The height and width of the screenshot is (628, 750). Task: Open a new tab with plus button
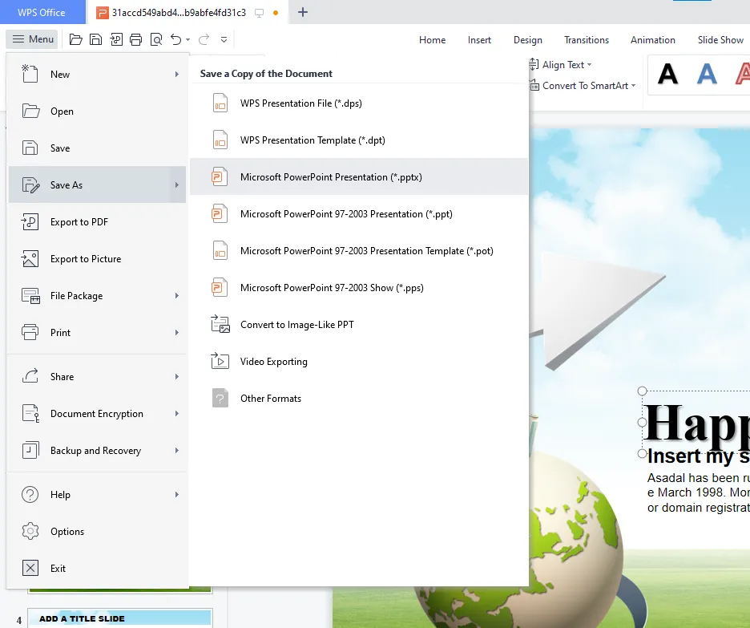(302, 13)
